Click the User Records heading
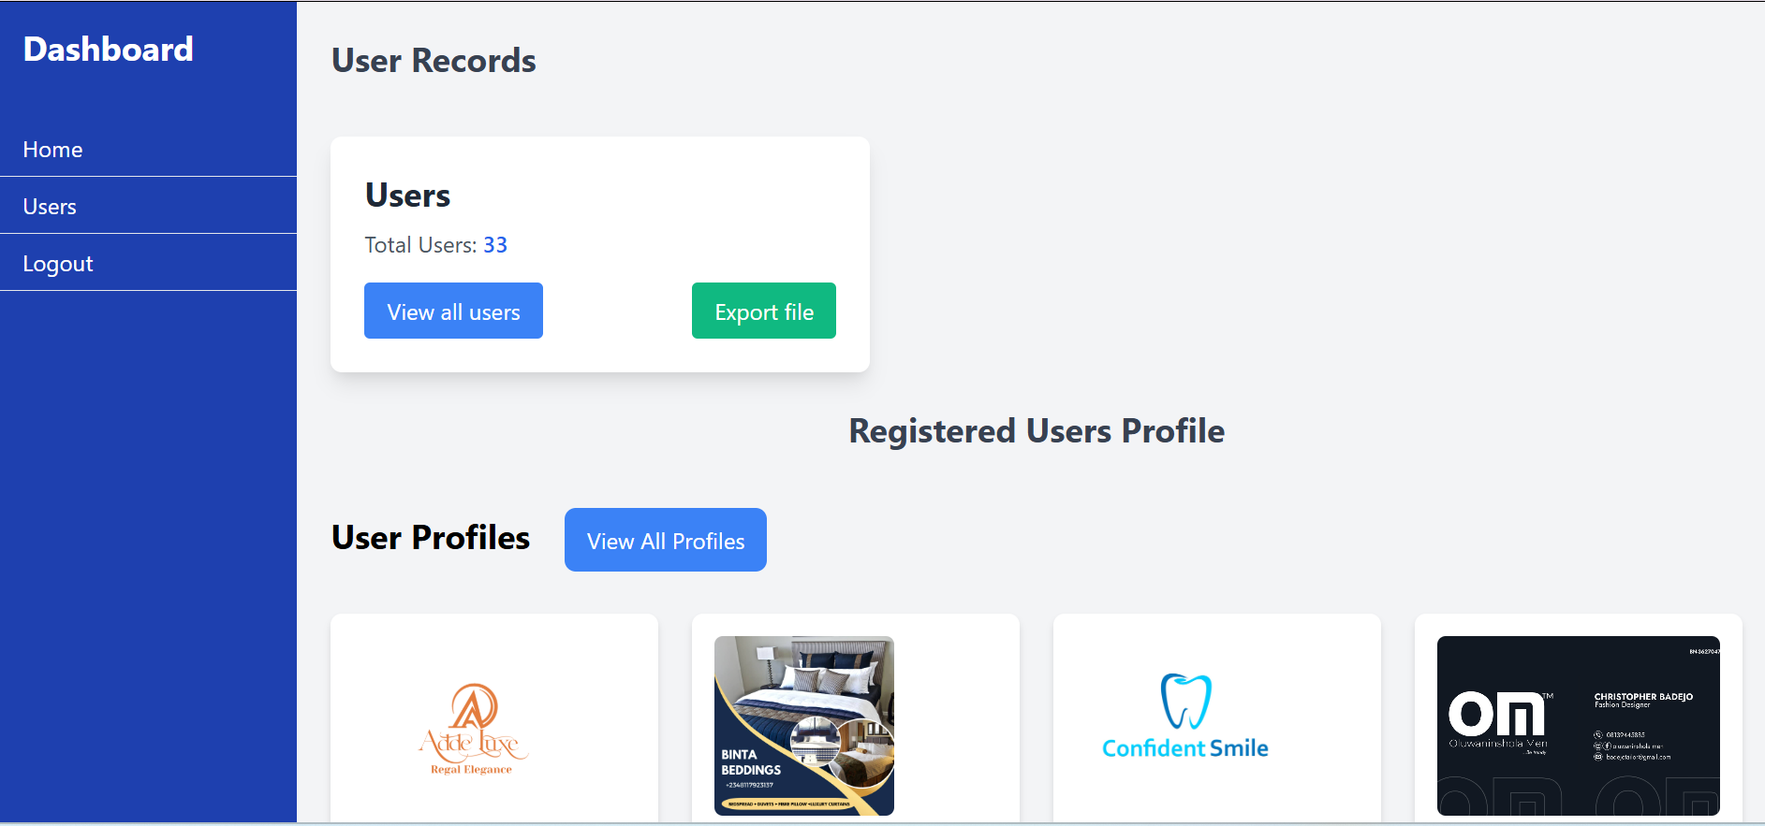The image size is (1765, 826). pos(434,61)
